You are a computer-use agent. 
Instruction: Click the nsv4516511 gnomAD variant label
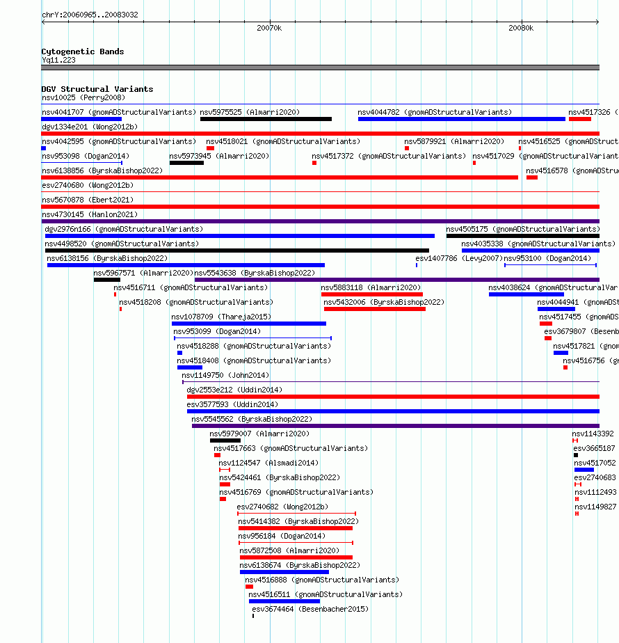pos(325,594)
